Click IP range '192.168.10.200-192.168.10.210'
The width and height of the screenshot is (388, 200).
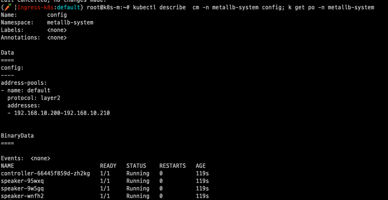click(x=62, y=113)
